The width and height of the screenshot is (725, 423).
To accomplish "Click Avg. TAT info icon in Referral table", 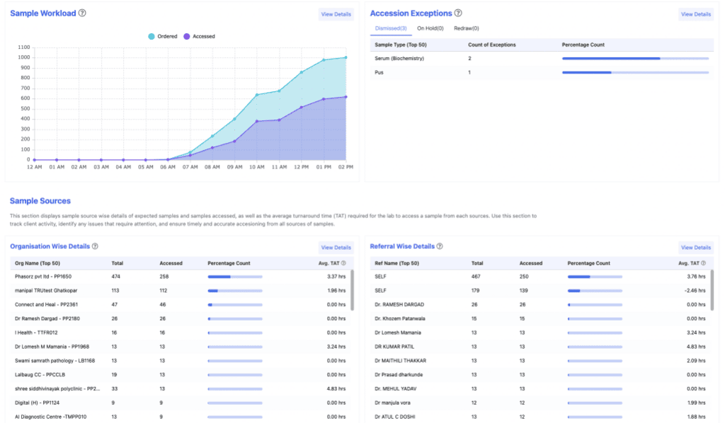I will point(704,263).
